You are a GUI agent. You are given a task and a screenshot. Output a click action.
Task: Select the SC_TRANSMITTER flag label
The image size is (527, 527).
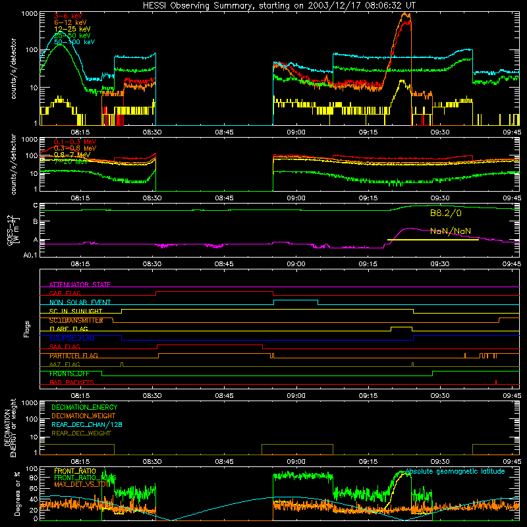pyautogui.click(x=76, y=320)
